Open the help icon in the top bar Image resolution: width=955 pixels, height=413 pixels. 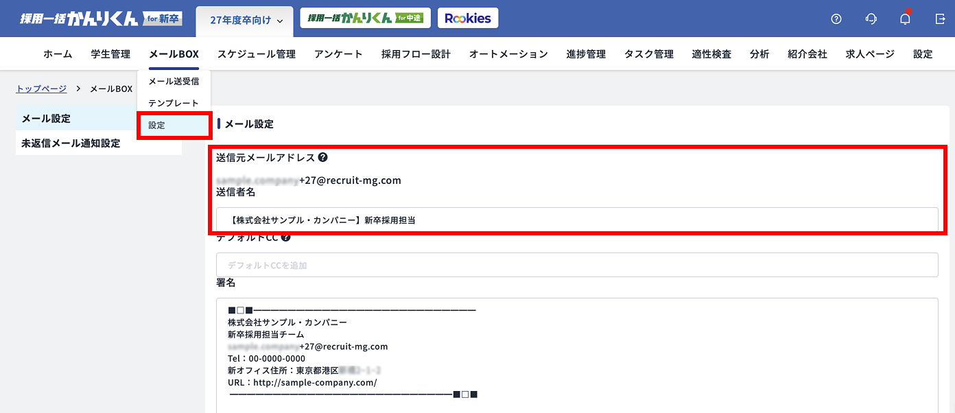click(x=836, y=19)
